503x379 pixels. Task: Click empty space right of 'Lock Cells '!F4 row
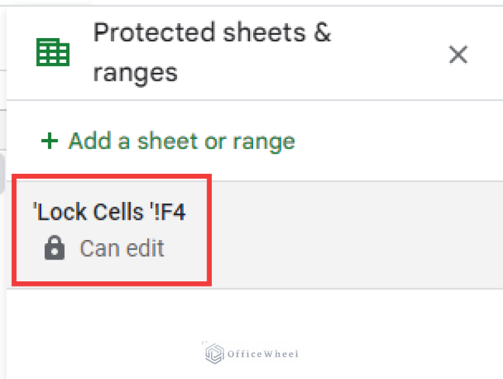[354, 234]
